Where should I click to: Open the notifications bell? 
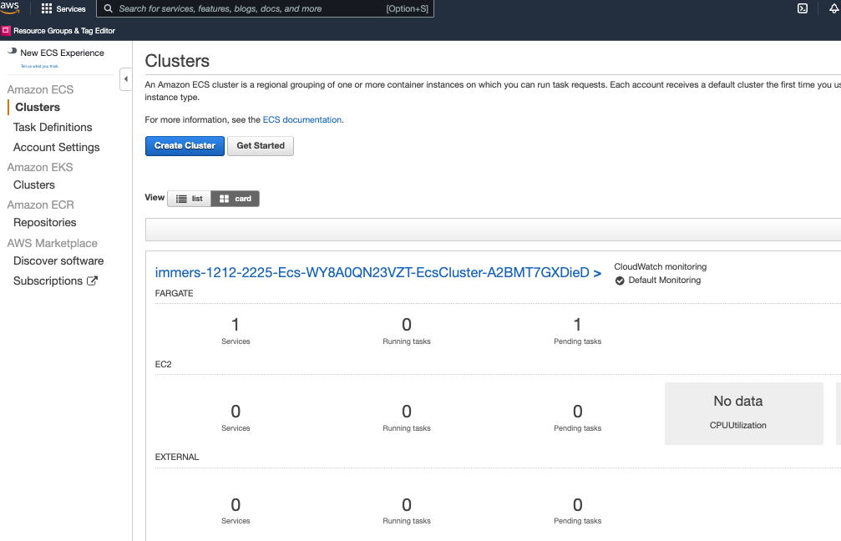point(834,8)
